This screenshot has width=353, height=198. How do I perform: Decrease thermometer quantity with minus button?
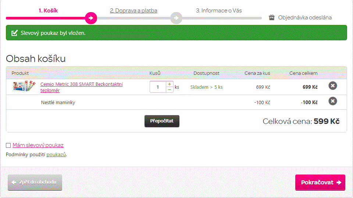pyautogui.click(x=170, y=90)
